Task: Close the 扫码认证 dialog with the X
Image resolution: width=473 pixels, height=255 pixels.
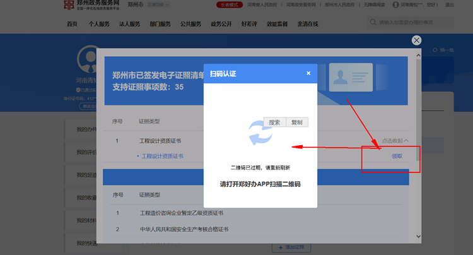Action: (x=308, y=73)
